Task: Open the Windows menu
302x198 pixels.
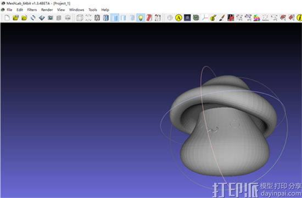Action: coord(76,10)
